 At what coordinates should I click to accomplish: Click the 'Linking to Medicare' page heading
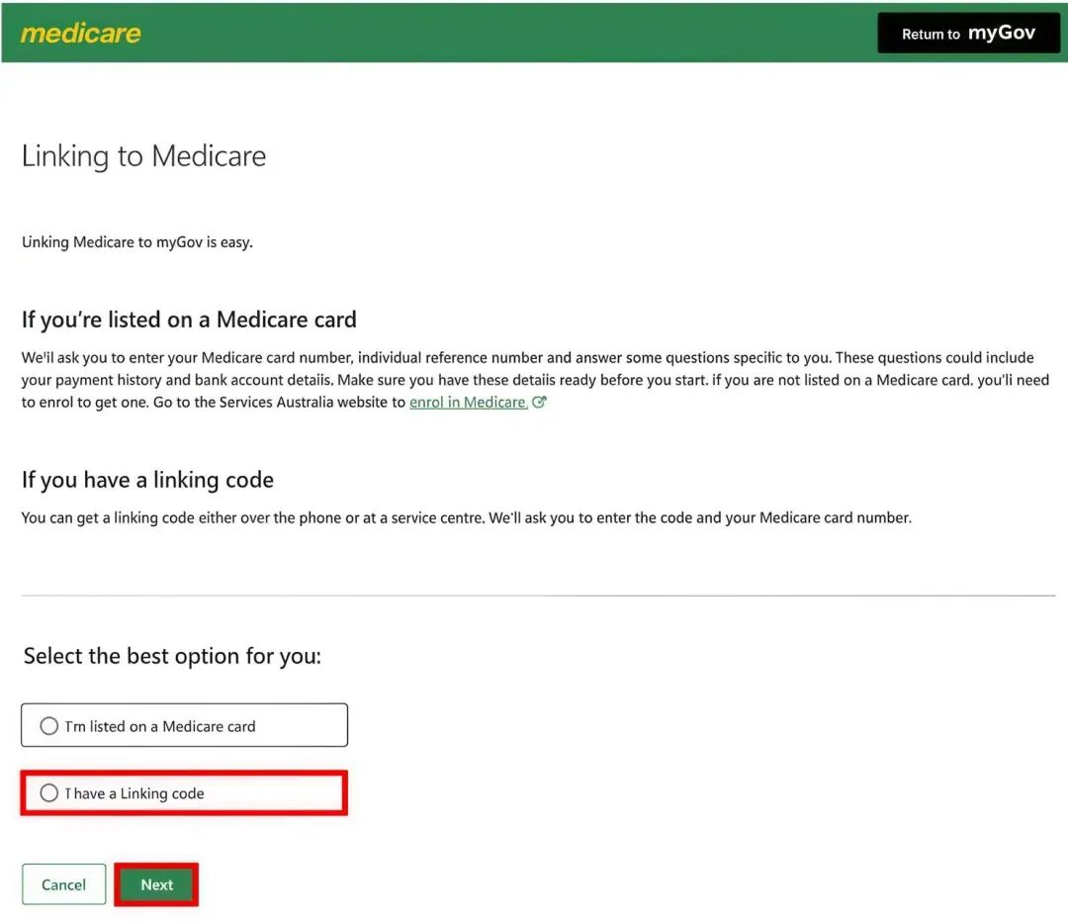tap(144, 156)
